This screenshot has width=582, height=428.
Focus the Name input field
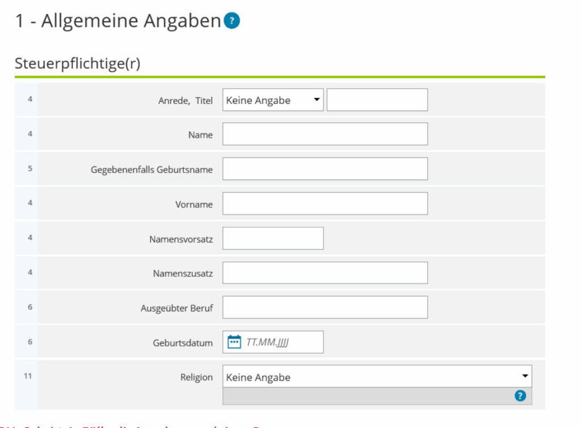click(325, 135)
